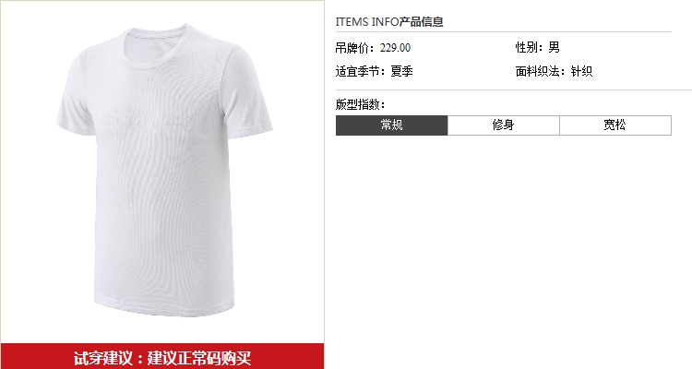Click the T-shirt's right sleeve
The height and width of the screenshot is (369, 692).
pyautogui.click(x=247, y=90)
